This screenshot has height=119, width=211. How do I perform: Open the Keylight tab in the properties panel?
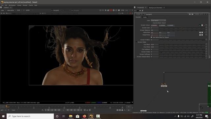(138, 17)
